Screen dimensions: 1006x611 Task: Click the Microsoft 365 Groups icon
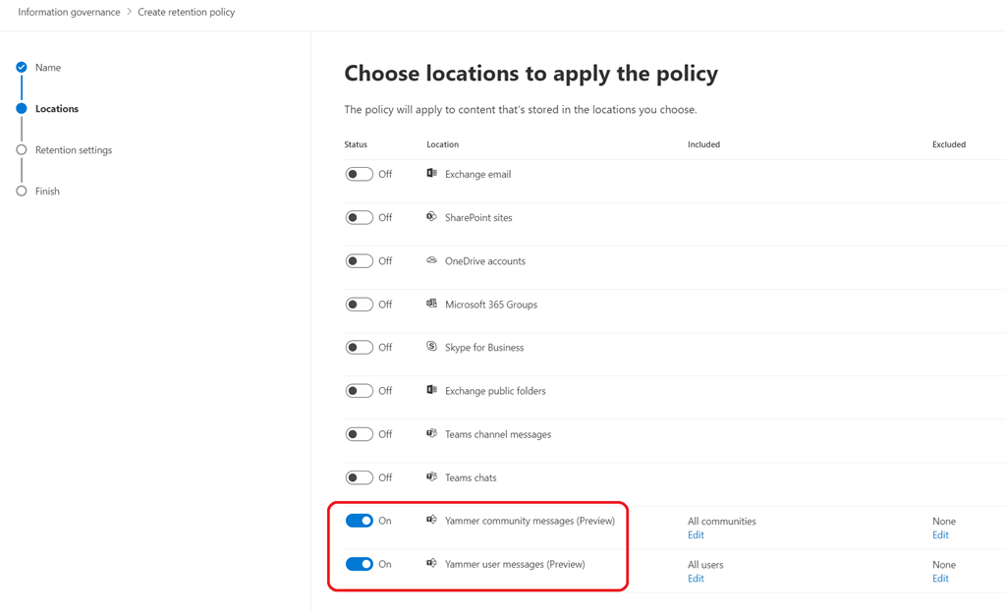coord(431,304)
